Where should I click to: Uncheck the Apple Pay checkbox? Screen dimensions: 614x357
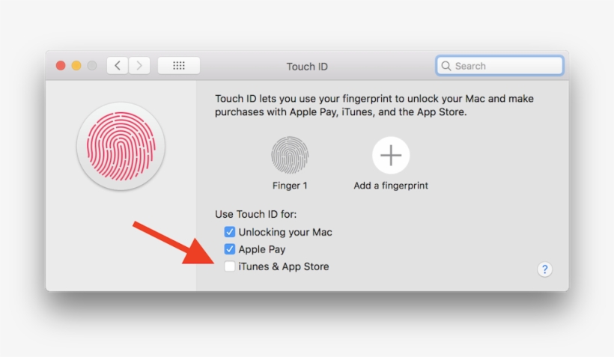[229, 249]
